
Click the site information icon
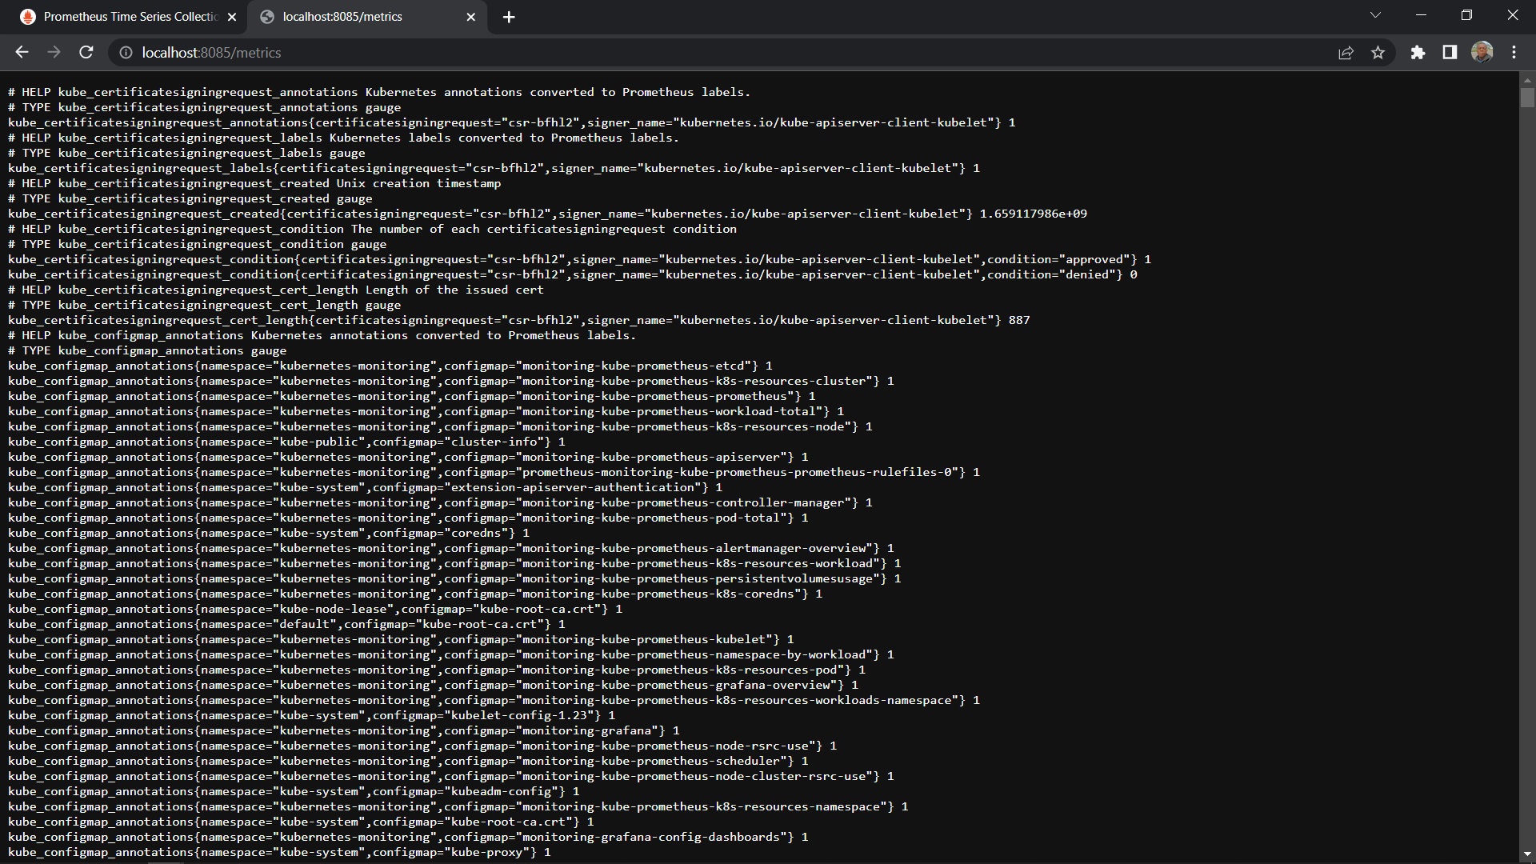126,52
